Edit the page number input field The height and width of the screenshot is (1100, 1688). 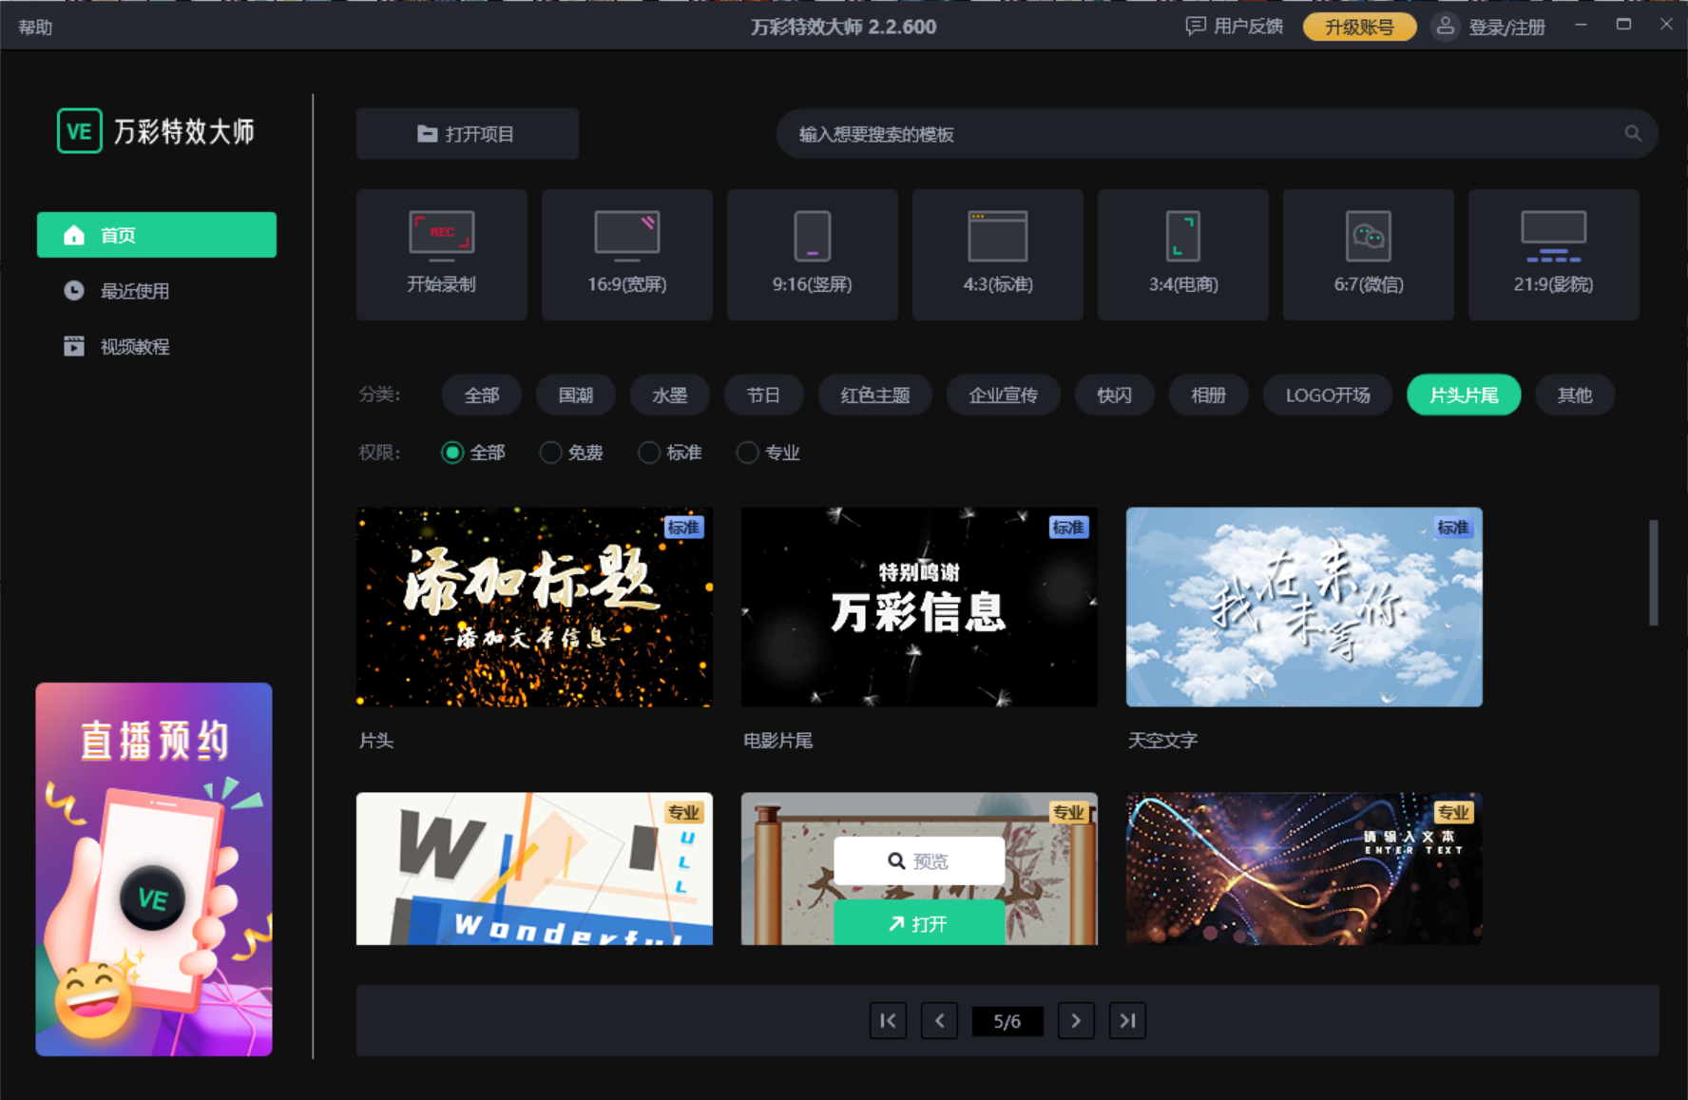pos(1007,1020)
